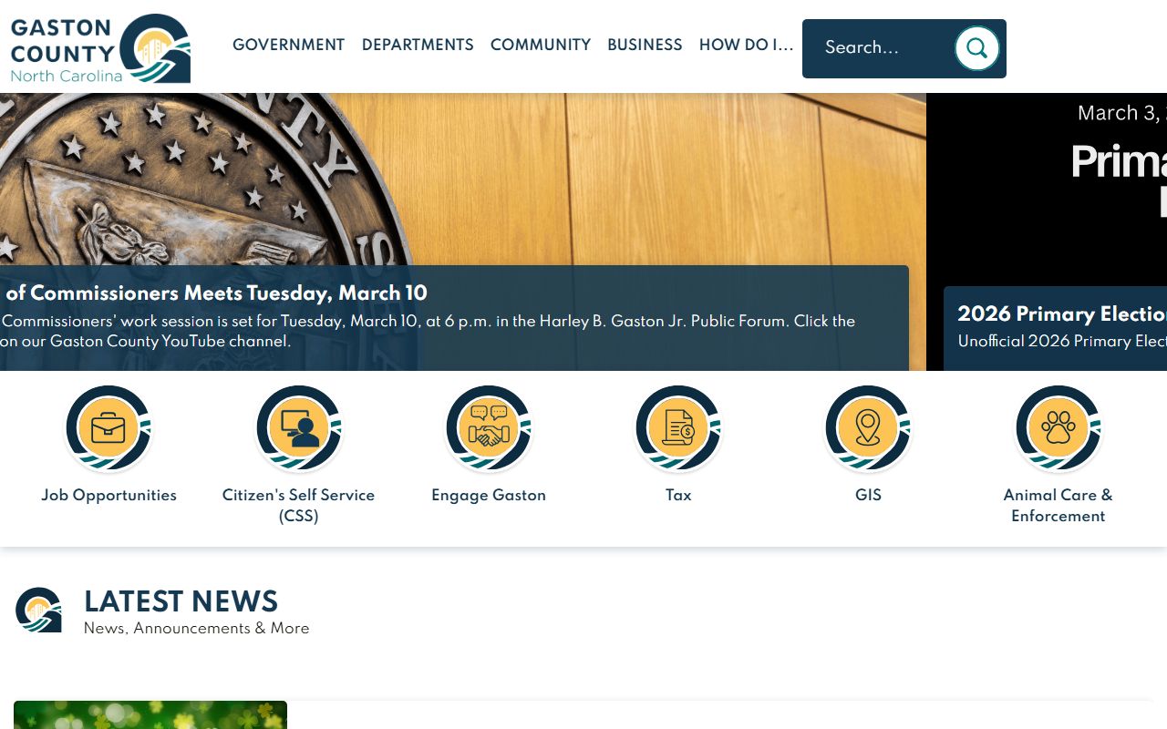The width and height of the screenshot is (1167, 729).
Task: Open the Tax document icon
Action: pos(678,428)
